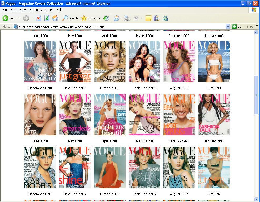Click the Mail envelope icon
The width and height of the screenshot is (260, 202).
pos(116,18)
